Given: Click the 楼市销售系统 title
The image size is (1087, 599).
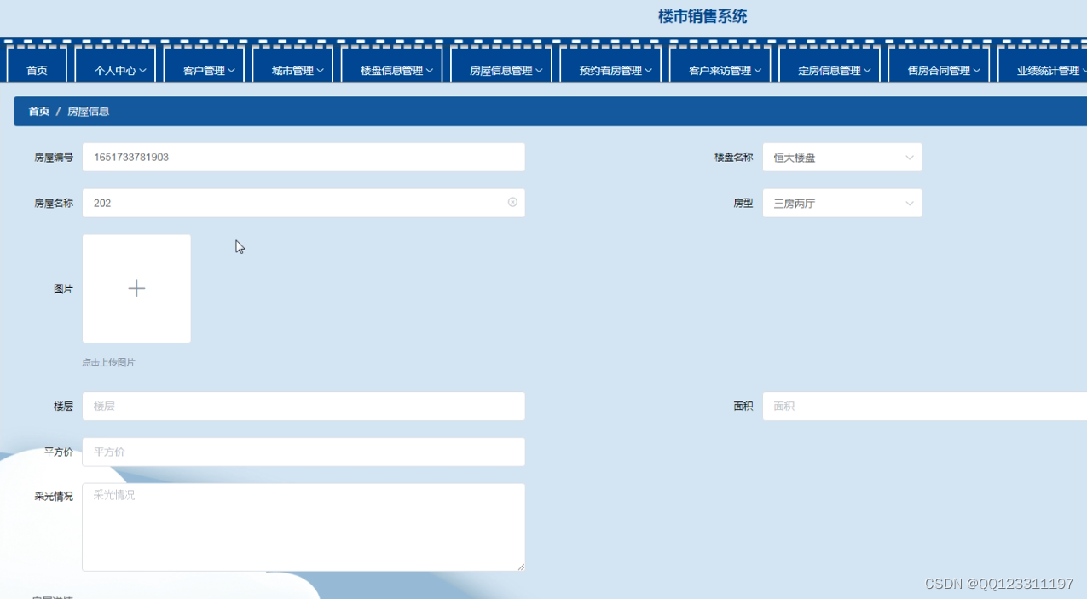Looking at the screenshot, I should pos(703,16).
